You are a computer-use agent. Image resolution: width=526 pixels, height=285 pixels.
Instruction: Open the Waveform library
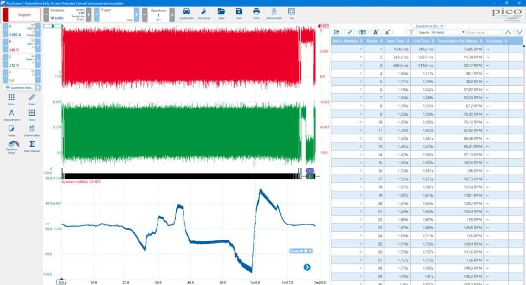pos(12,147)
